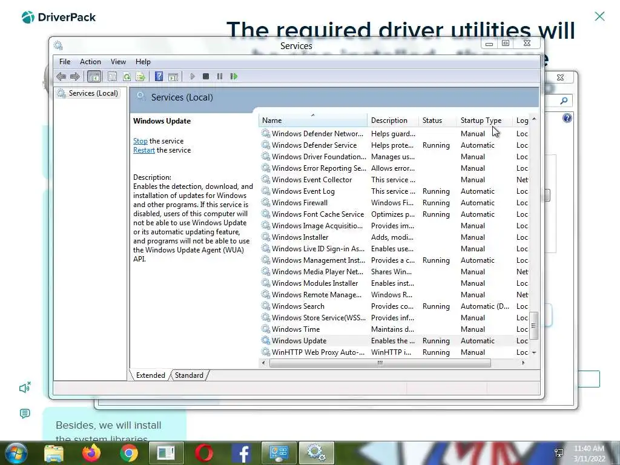Select Windows Font Cache Service row
This screenshot has width=620, height=465.
pyautogui.click(x=394, y=214)
